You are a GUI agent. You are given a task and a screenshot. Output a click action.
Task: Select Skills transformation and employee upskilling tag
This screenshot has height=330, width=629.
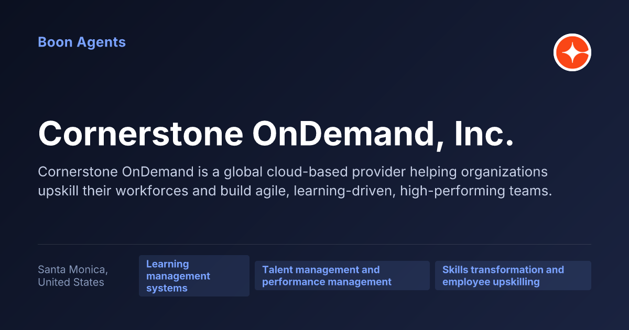point(513,276)
